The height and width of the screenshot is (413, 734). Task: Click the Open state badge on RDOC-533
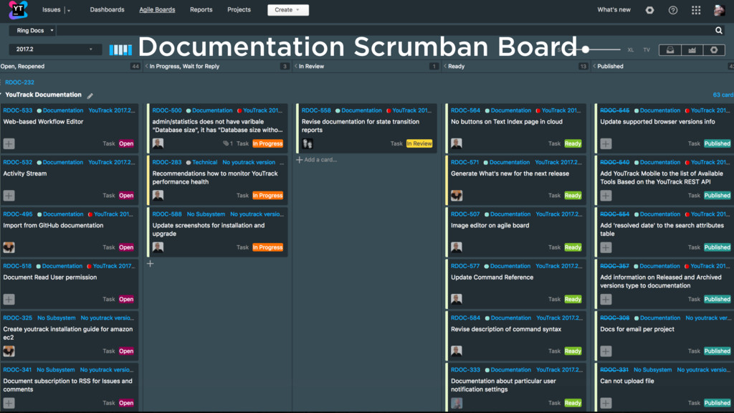(x=126, y=143)
